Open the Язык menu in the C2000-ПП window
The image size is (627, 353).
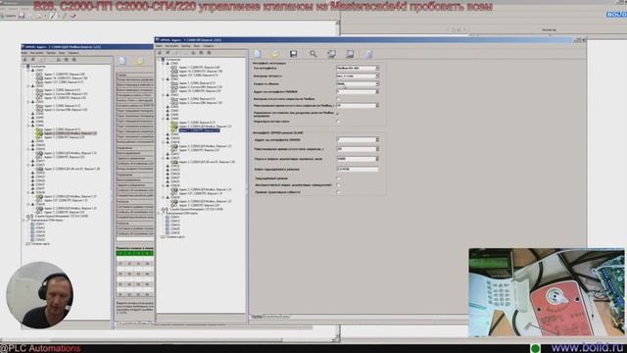(196, 46)
